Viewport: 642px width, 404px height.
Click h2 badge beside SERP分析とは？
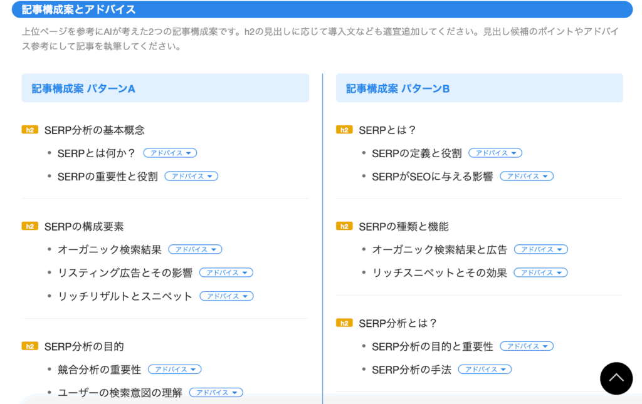point(344,323)
